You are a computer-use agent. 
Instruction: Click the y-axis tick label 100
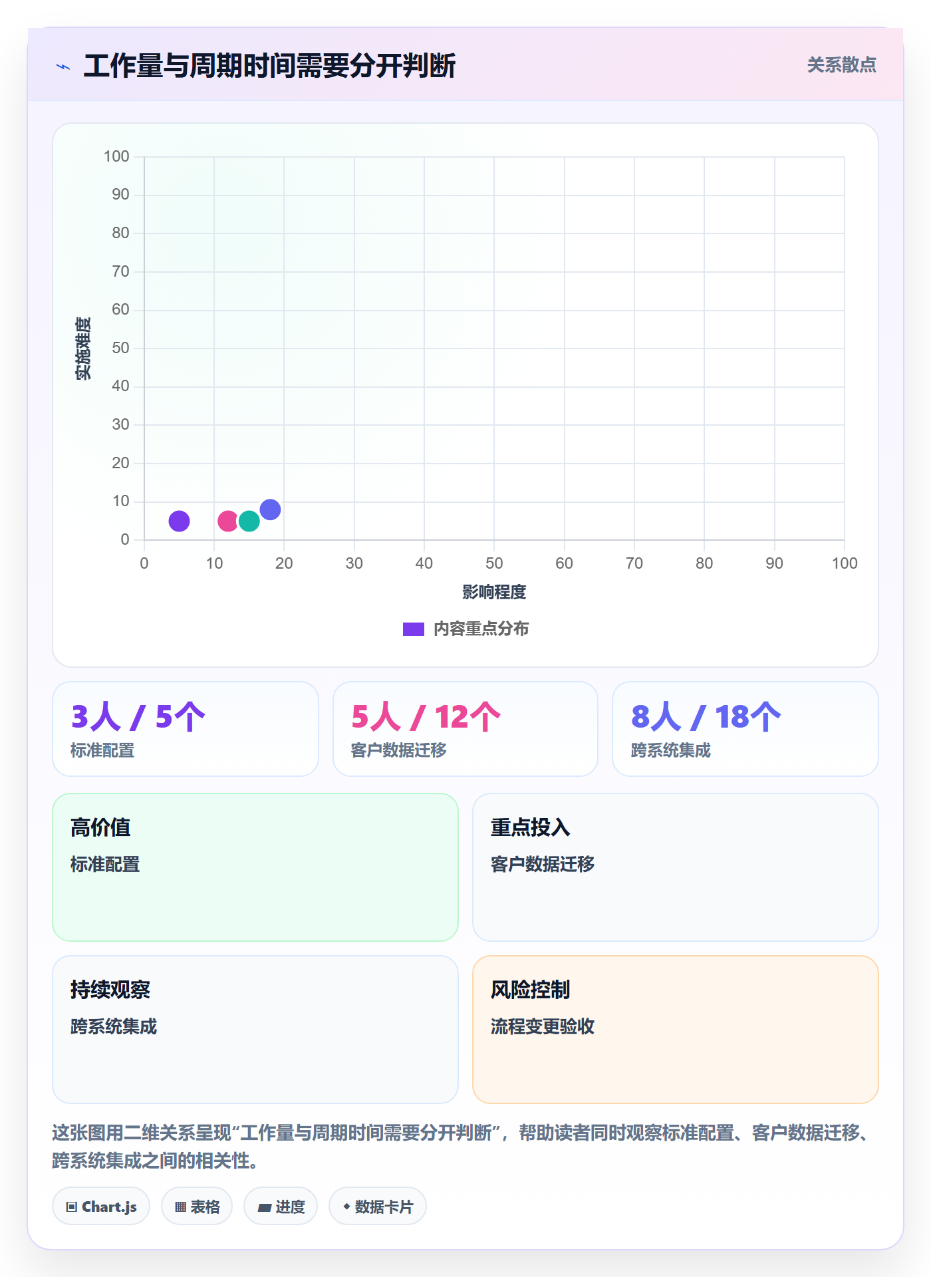coord(116,156)
